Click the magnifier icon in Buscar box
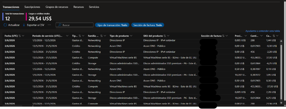286x109 pixels. click(x=60, y=25)
